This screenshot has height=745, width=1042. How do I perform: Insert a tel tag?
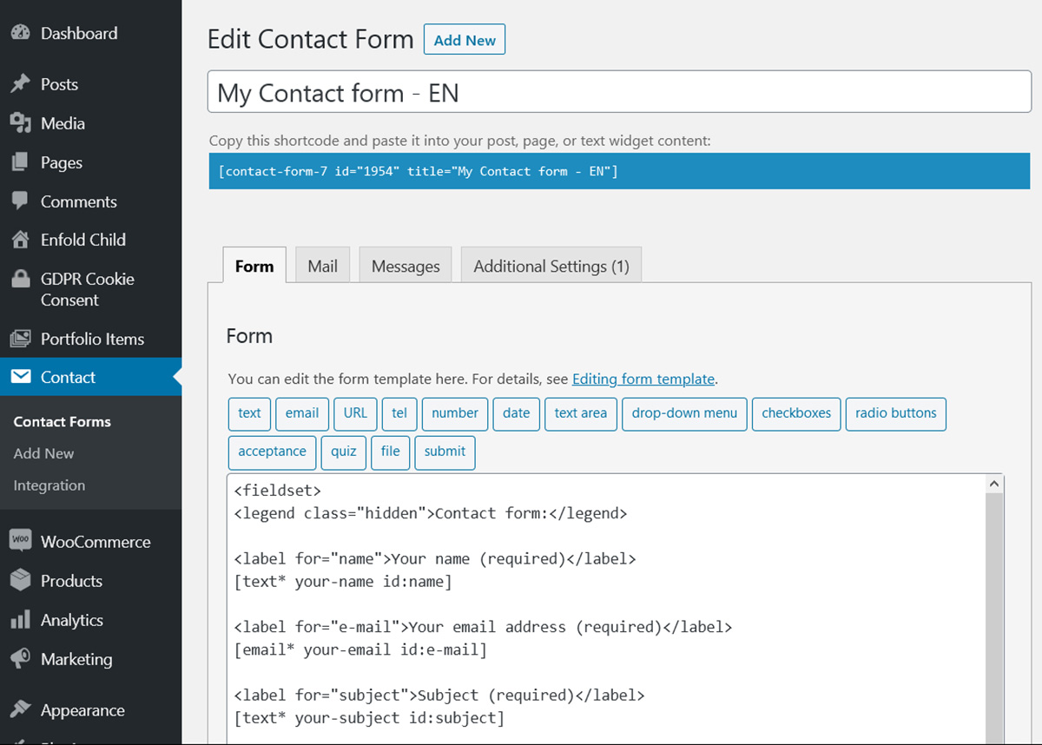(x=399, y=413)
